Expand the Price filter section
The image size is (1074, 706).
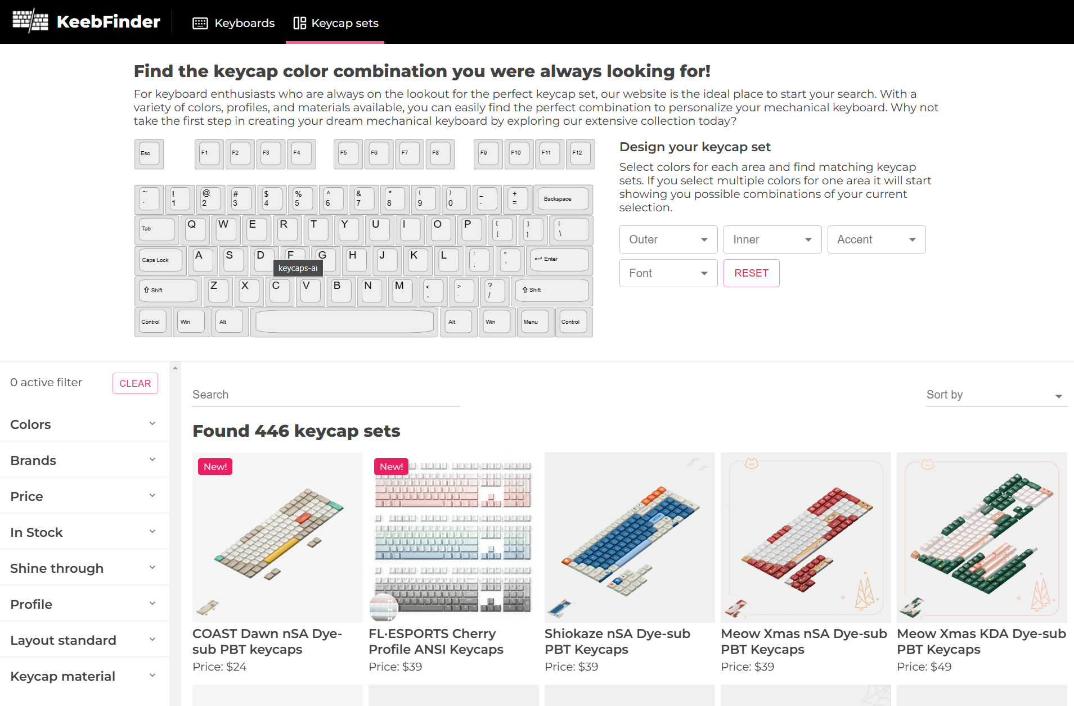tap(84, 496)
